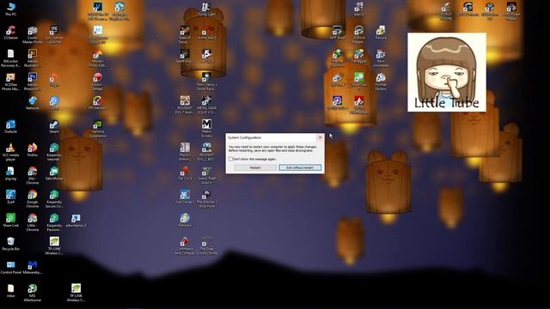Select the Dying Light shortcut
This screenshot has width=550, height=309.
[x=206, y=9]
